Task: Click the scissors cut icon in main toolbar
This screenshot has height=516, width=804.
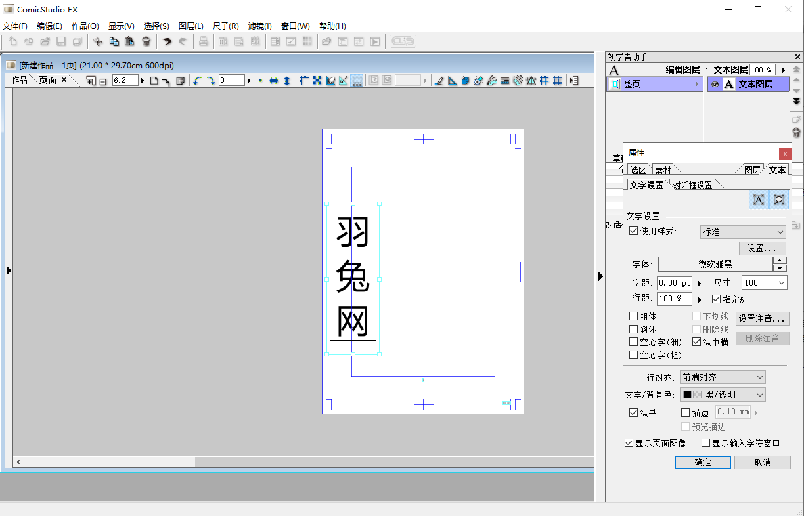Action: [99, 41]
